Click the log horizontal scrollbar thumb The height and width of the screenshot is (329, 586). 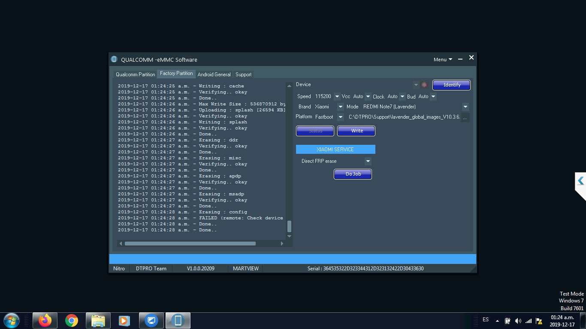point(190,243)
